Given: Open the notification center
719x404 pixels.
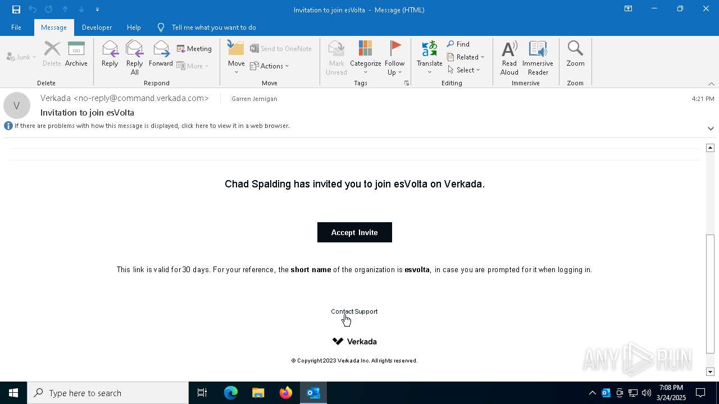Looking at the screenshot, I should point(700,393).
